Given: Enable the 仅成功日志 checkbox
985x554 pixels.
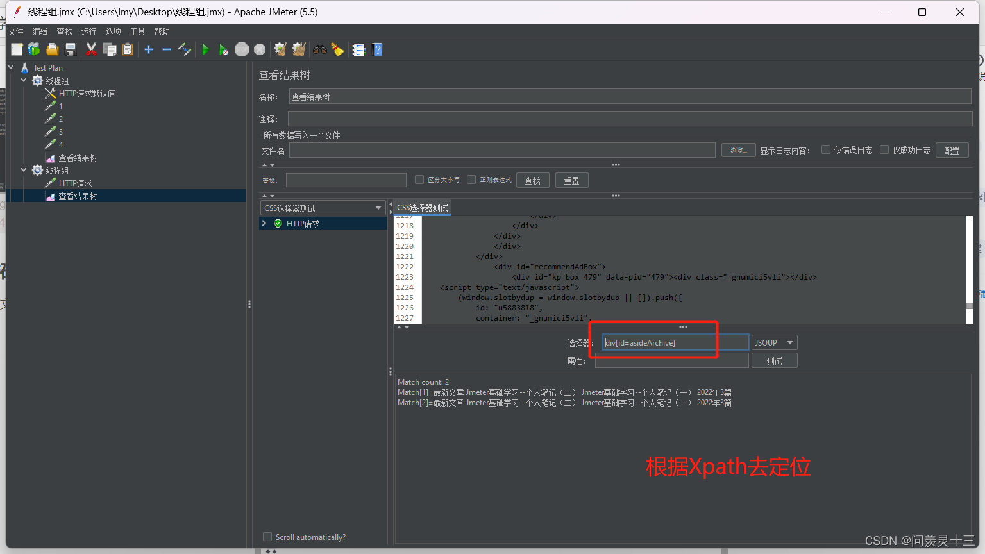Looking at the screenshot, I should (x=884, y=149).
